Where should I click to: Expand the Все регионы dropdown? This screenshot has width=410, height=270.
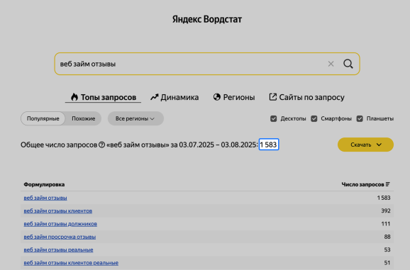pos(135,118)
